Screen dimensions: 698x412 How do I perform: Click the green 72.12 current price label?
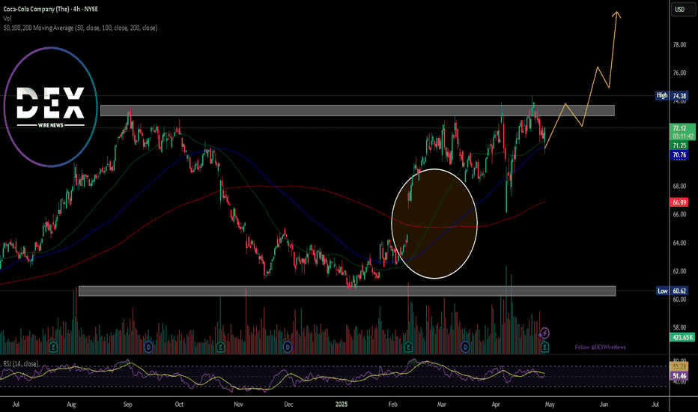coord(682,132)
